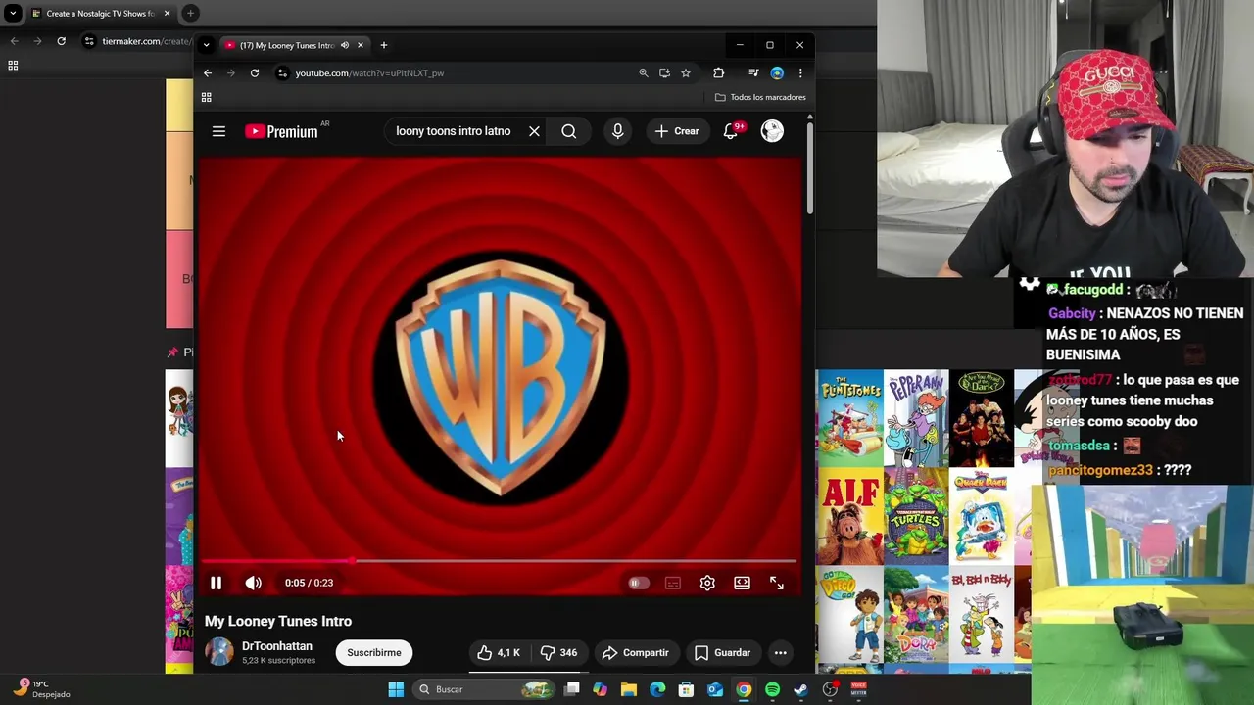Image resolution: width=1254 pixels, height=705 pixels.
Task: Click the ALF show thumbnail
Action: coord(849,516)
